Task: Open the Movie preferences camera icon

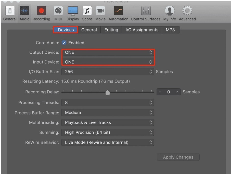Action: point(100,11)
